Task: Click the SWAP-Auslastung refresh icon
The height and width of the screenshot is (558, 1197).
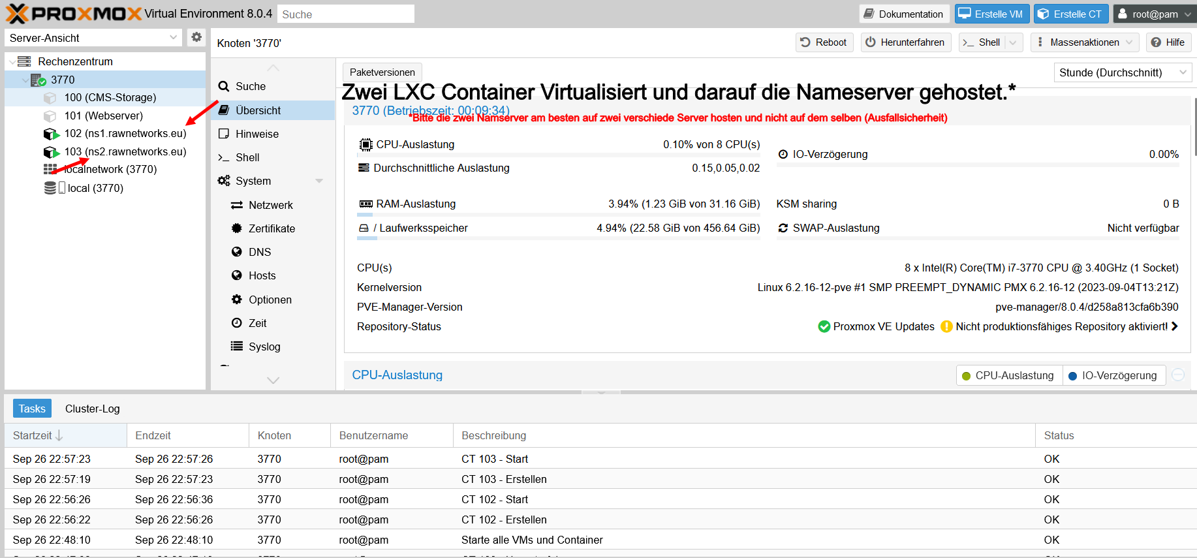Action: pos(783,228)
